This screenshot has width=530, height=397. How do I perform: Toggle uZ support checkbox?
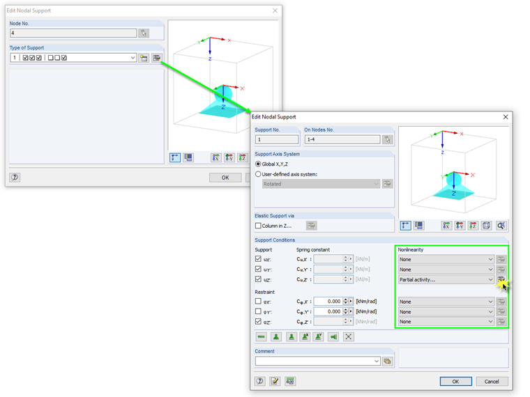pos(258,279)
